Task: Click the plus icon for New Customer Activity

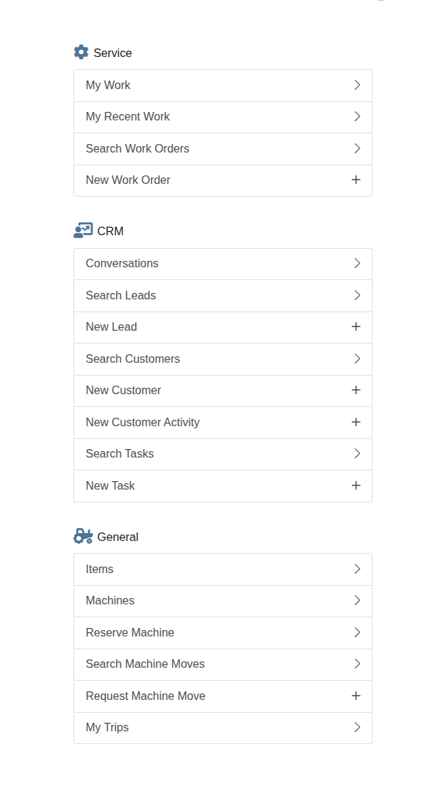Action: click(x=356, y=422)
